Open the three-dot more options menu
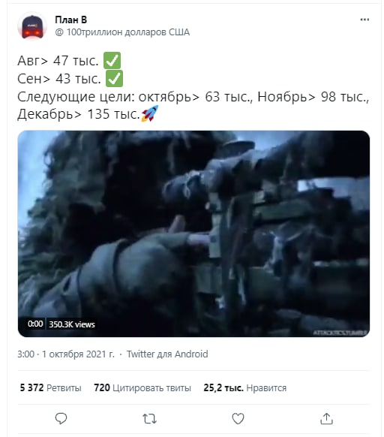The height and width of the screenshot is (437, 384). point(364,20)
